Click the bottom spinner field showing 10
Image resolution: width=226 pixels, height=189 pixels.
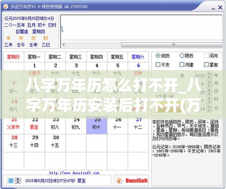tap(11, 180)
